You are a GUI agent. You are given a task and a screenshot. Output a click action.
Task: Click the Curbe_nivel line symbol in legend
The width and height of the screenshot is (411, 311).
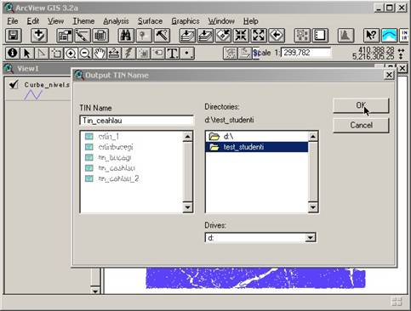click(33, 95)
